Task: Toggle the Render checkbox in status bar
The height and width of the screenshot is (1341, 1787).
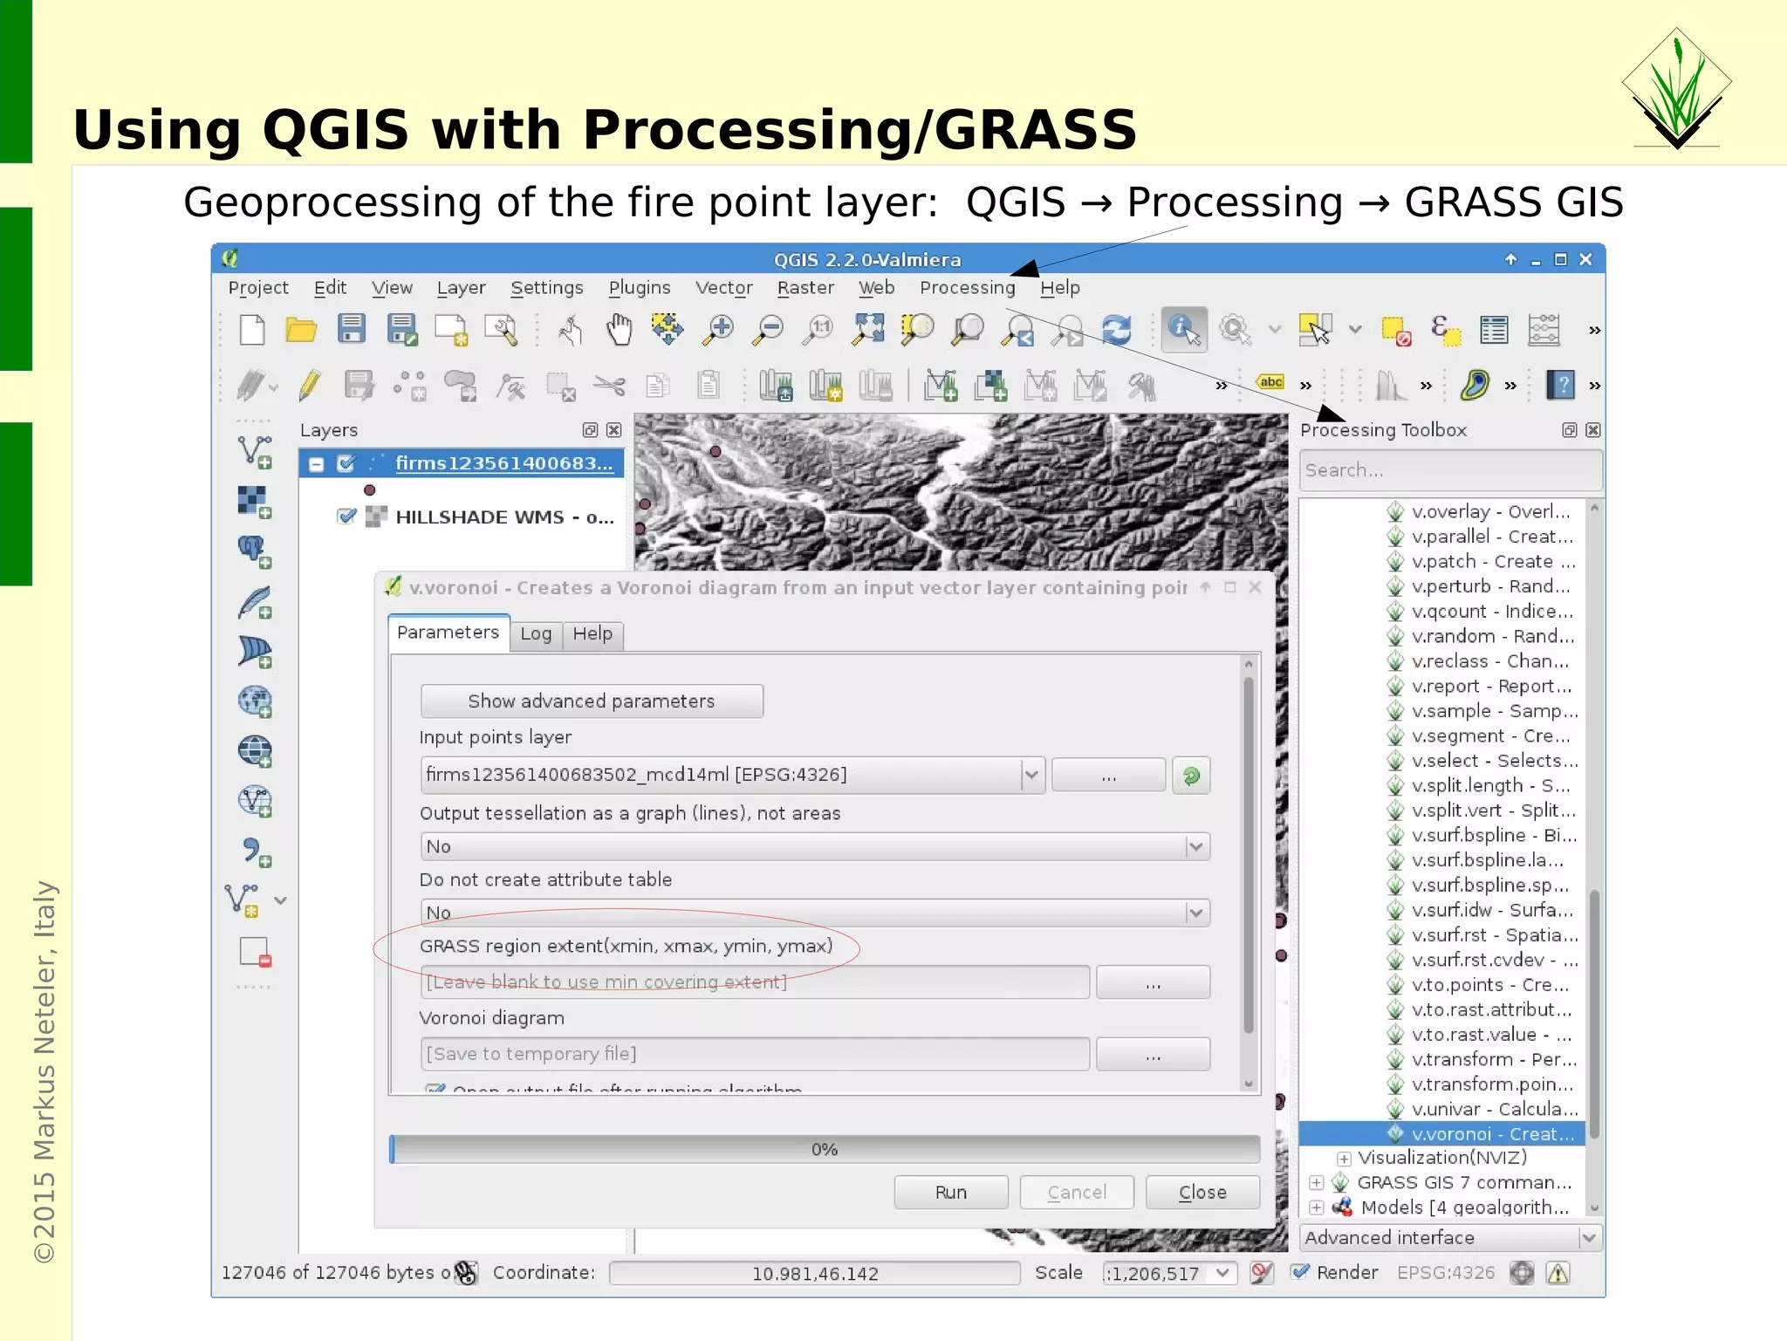Action: click(1300, 1272)
